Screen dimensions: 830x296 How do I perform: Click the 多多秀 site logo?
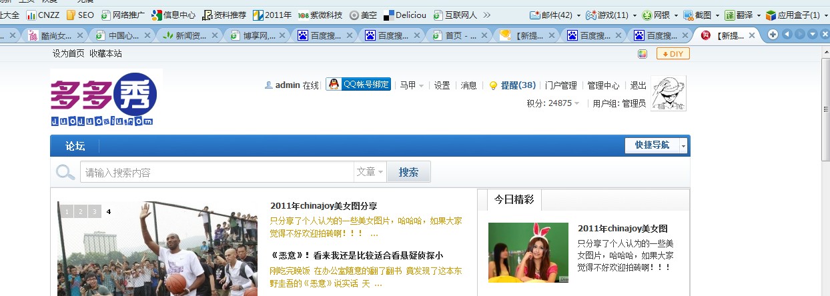pyautogui.click(x=106, y=97)
